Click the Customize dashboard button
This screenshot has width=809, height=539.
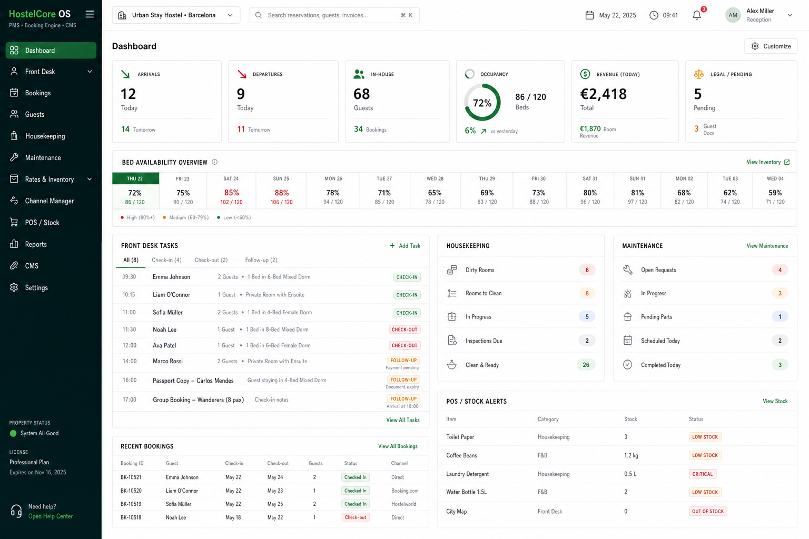tap(771, 46)
